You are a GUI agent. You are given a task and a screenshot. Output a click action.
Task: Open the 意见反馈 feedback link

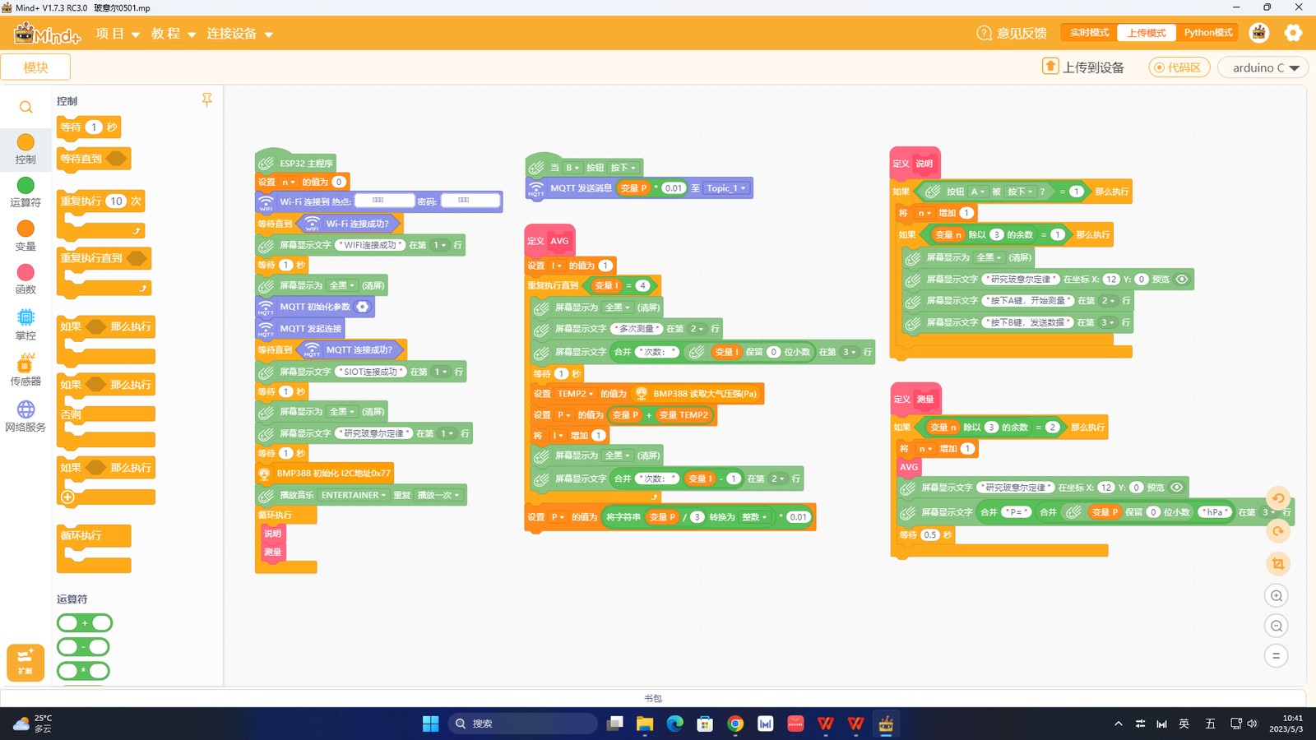[x=1012, y=34]
